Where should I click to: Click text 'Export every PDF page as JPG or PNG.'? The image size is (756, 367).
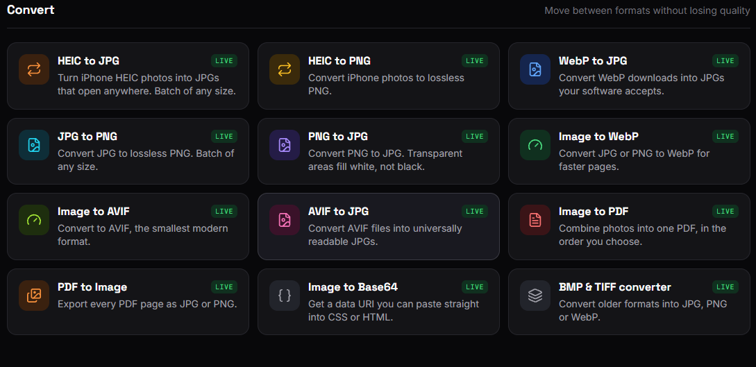point(147,304)
